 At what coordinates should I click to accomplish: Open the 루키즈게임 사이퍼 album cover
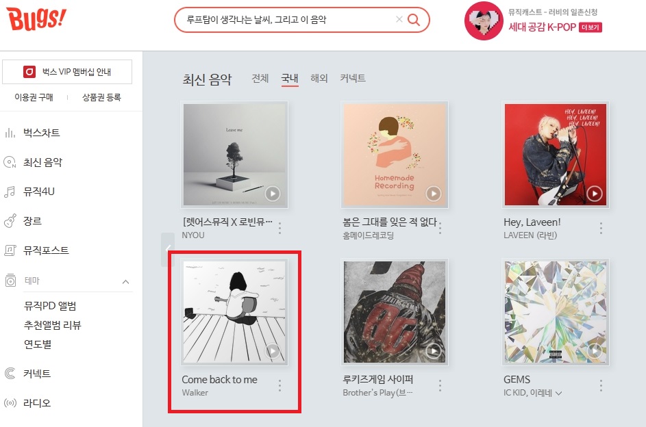click(395, 312)
